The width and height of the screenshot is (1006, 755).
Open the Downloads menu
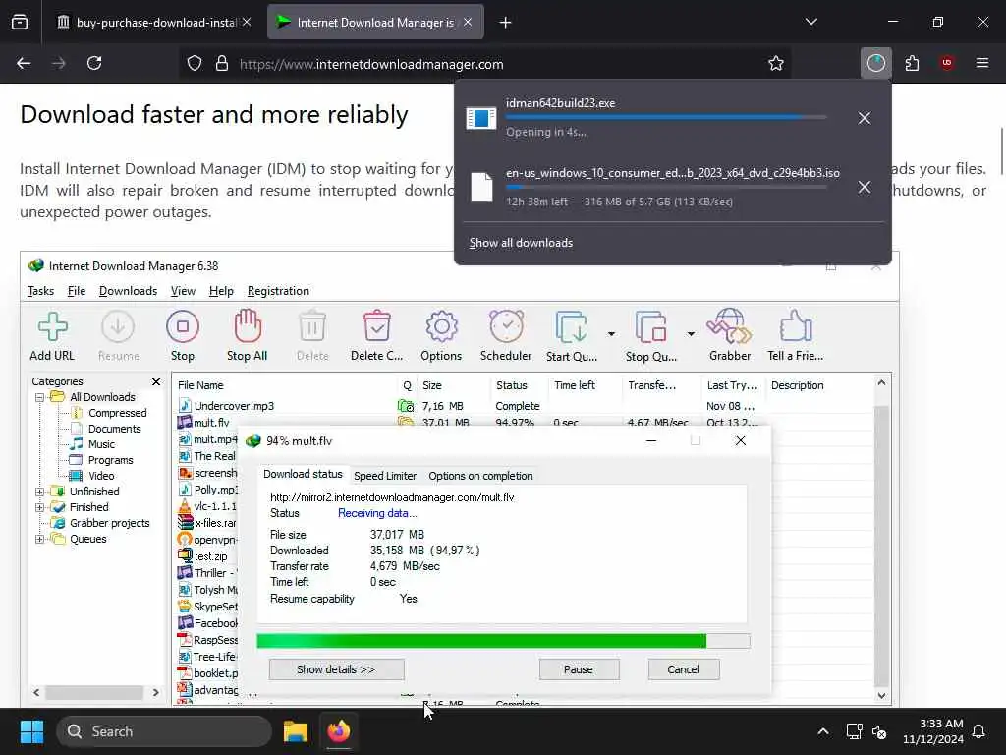point(129,291)
